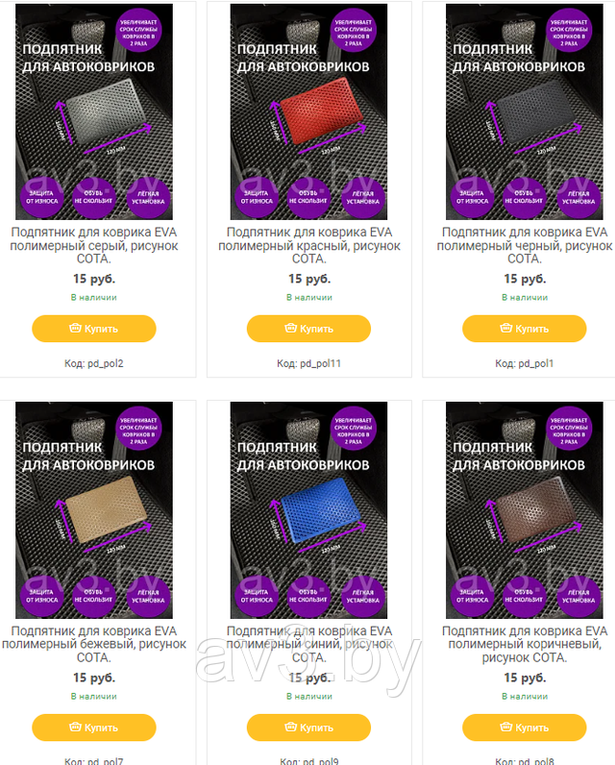Open the 'полимерный серый' product title link
This screenshot has height=765, width=615.
click(94, 245)
